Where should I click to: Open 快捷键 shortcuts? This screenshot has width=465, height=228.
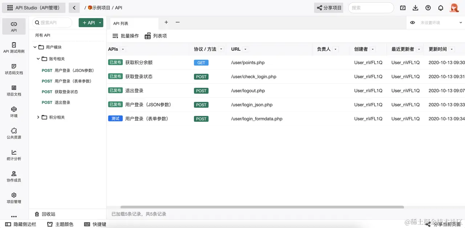95,224
